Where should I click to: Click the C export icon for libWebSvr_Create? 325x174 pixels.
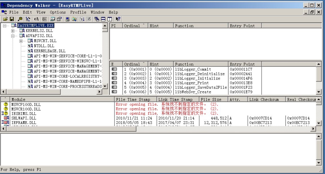(114, 92)
